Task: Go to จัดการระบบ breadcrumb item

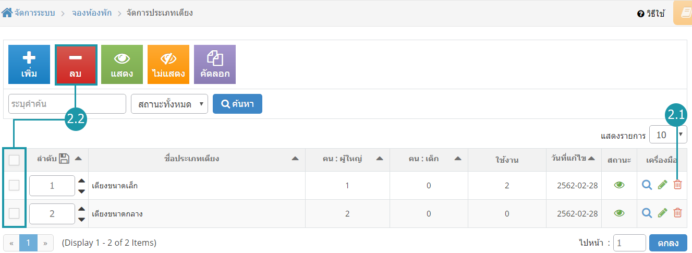Action: [35, 13]
